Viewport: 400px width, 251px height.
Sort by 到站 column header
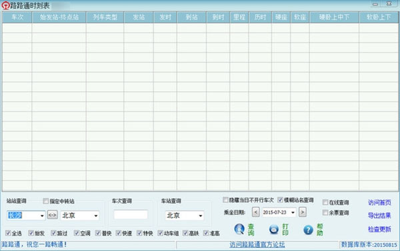191,17
